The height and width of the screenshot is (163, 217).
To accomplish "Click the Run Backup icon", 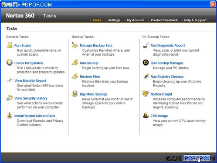I will pos(75,63).
